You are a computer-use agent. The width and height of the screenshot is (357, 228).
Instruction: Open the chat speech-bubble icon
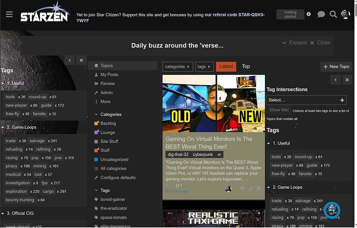pyautogui.click(x=321, y=14)
